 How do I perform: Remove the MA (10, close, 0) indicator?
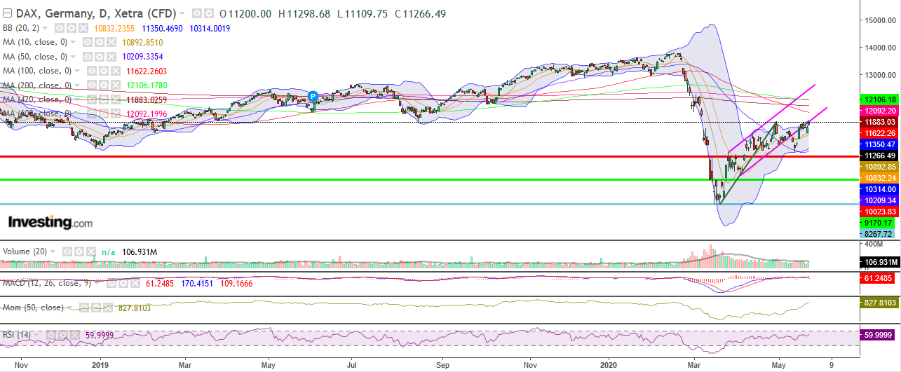pyautogui.click(x=111, y=42)
